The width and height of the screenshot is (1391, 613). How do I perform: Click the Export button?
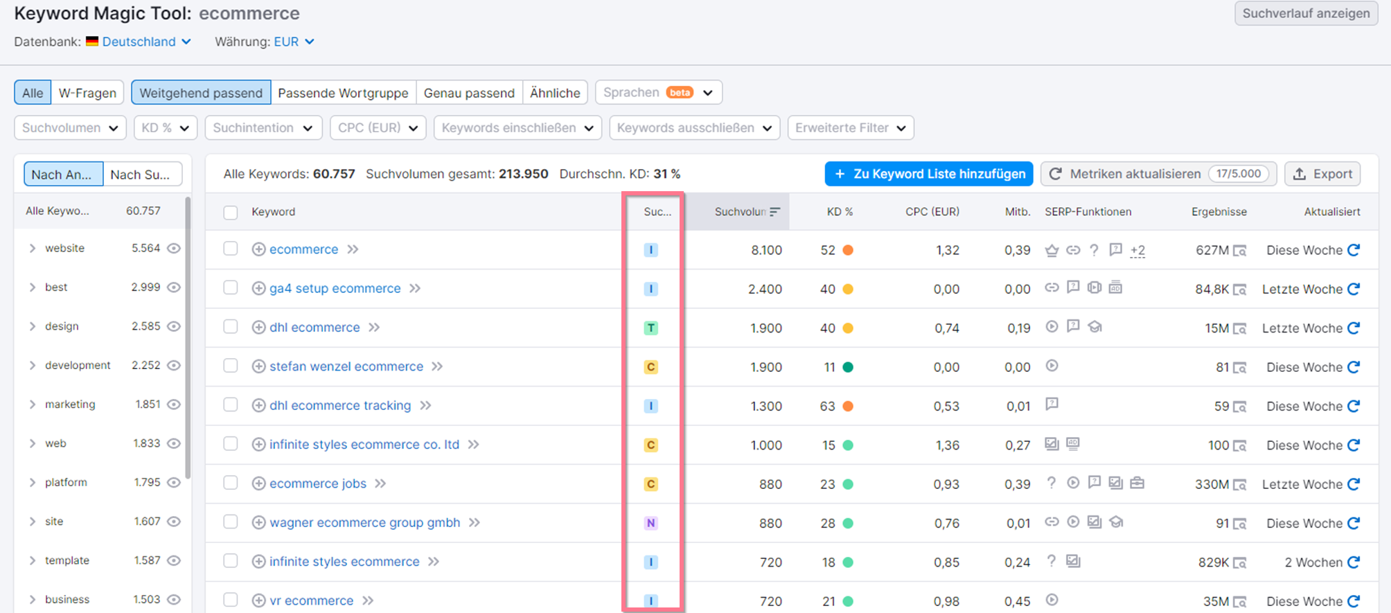tap(1322, 174)
